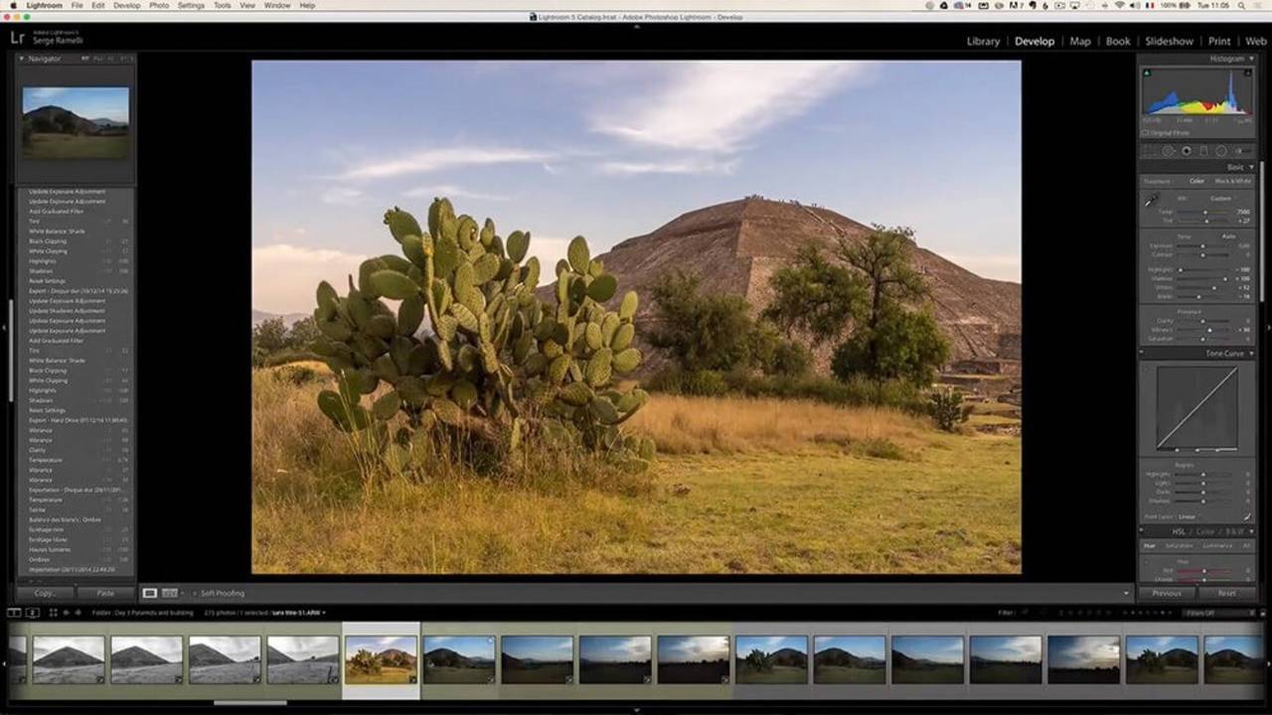The height and width of the screenshot is (715, 1272).
Task: Switch to Loupe view icon in toolbar
Action: point(149,593)
